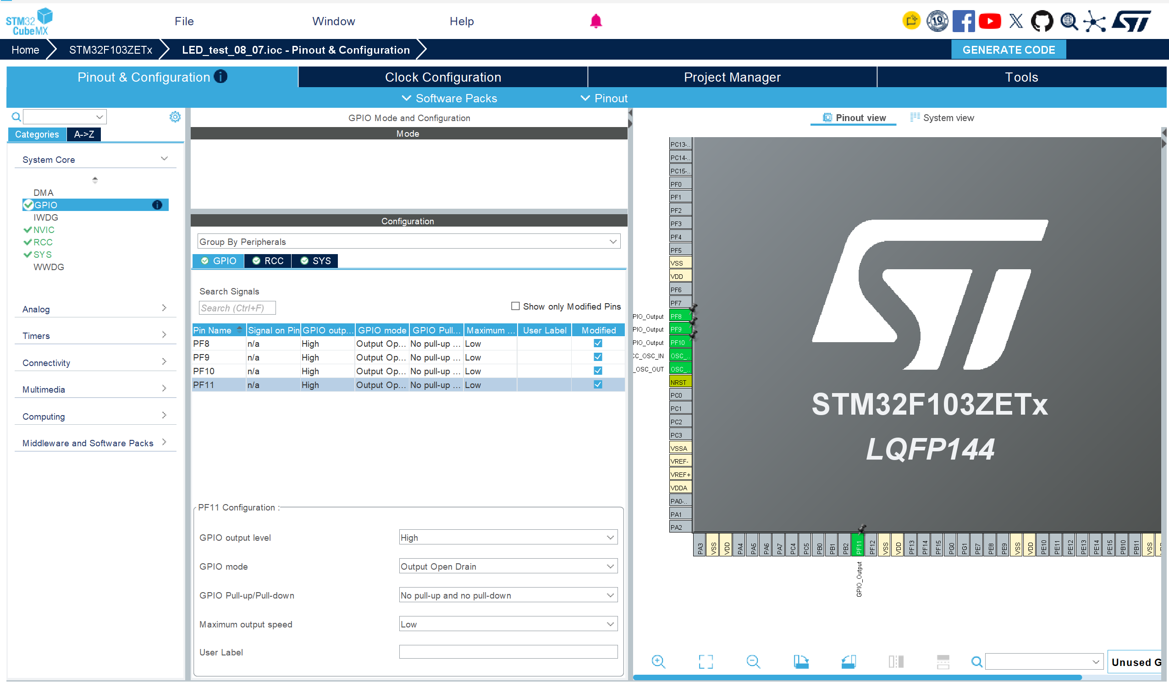Screen dimensions: 1169x688
Task: Switch to the A->Z list tab
Action: [x=84, y=134]
